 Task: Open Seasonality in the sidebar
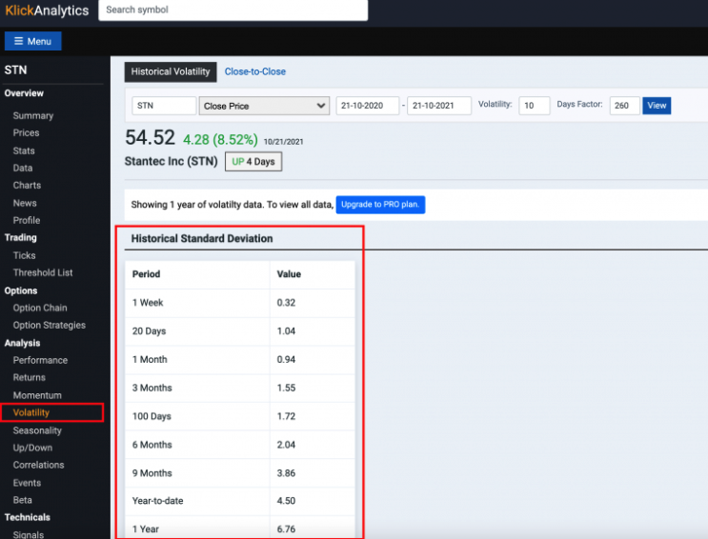(37, 430)
